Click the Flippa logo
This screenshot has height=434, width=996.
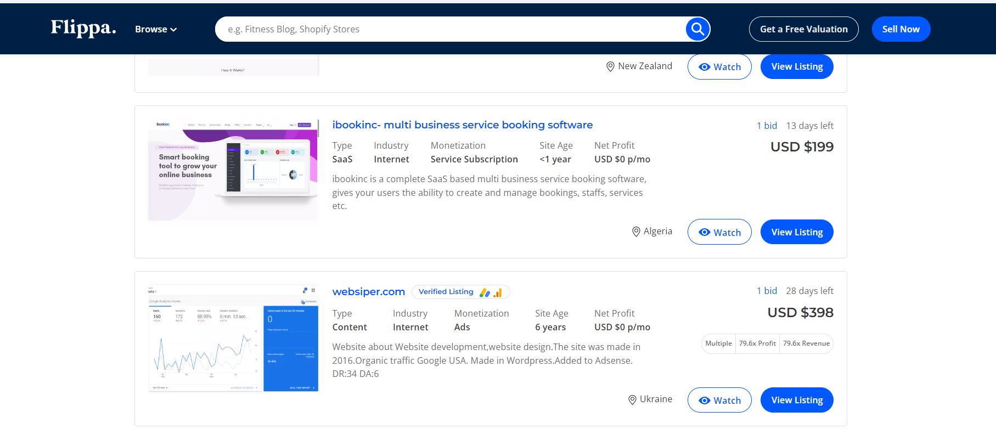point(83,28)
